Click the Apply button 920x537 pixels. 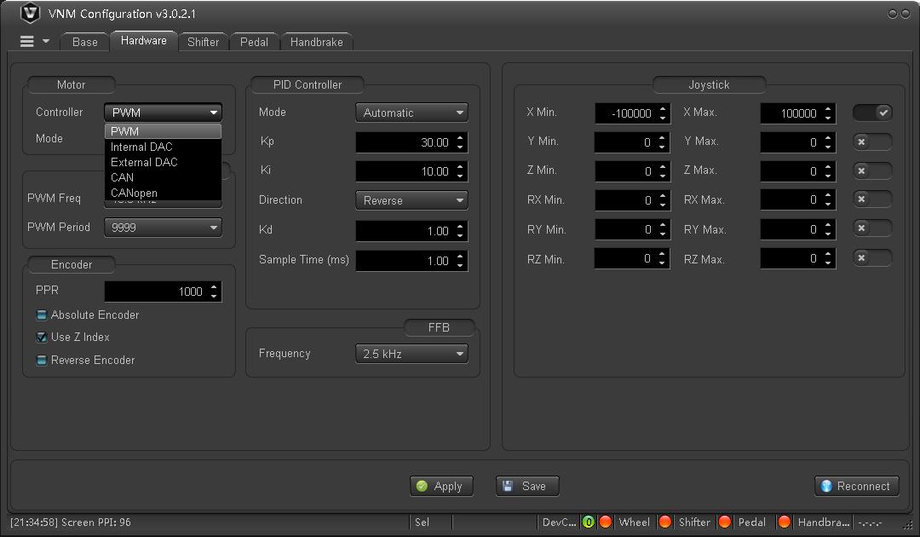coord(441,486)
